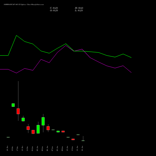Click the open value 'O: 0.25'

[x=54, y=11]
